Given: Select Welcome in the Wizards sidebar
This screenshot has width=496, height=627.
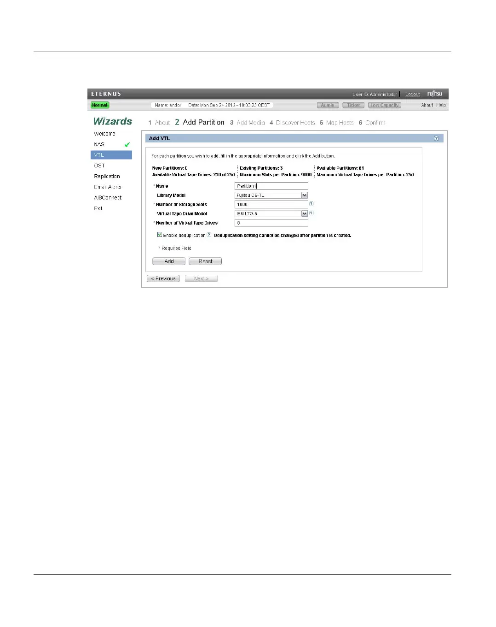Looking at the screenshot, I should (105, 134).
